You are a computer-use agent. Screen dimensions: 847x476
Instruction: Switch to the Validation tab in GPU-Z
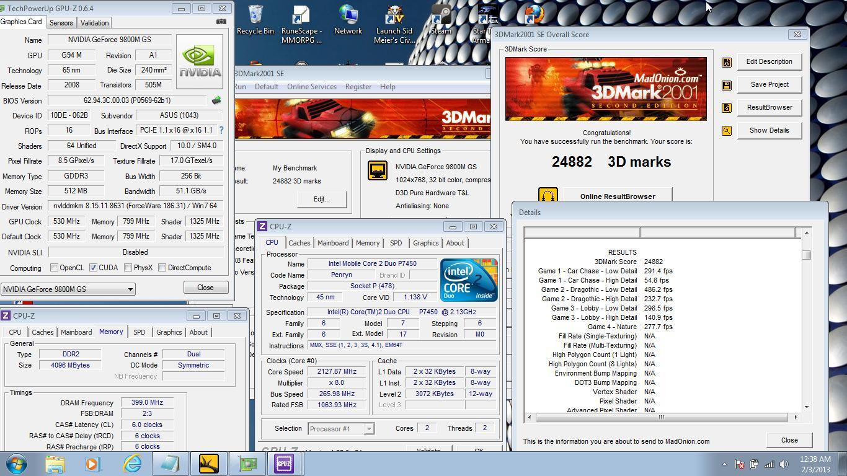point(95,23)
